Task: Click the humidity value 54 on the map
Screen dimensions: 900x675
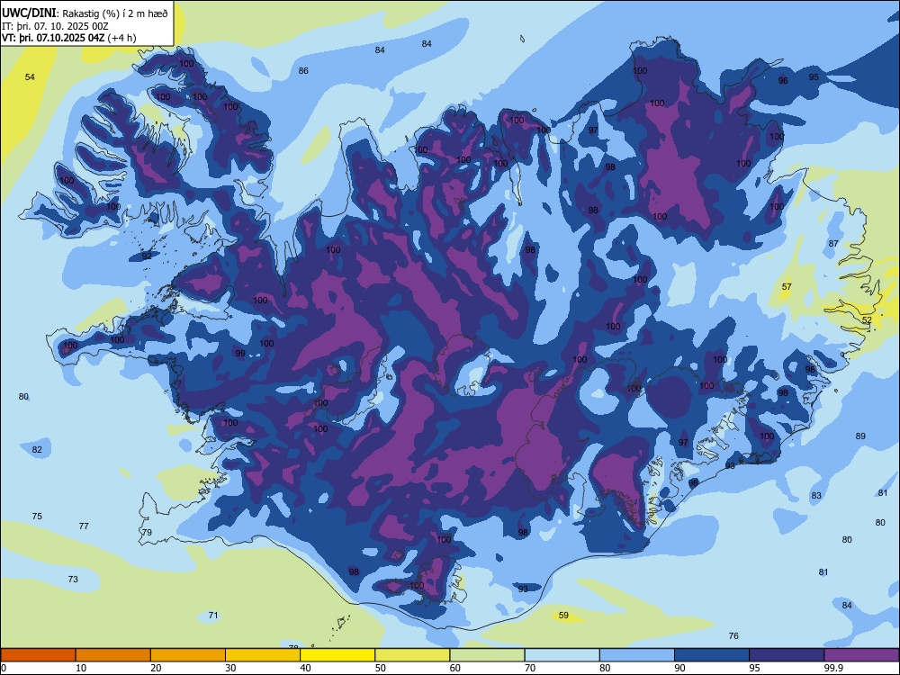Action: coord(30,76)
